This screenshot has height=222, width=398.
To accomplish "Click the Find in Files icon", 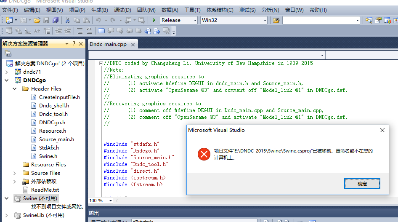I will 276,20.
